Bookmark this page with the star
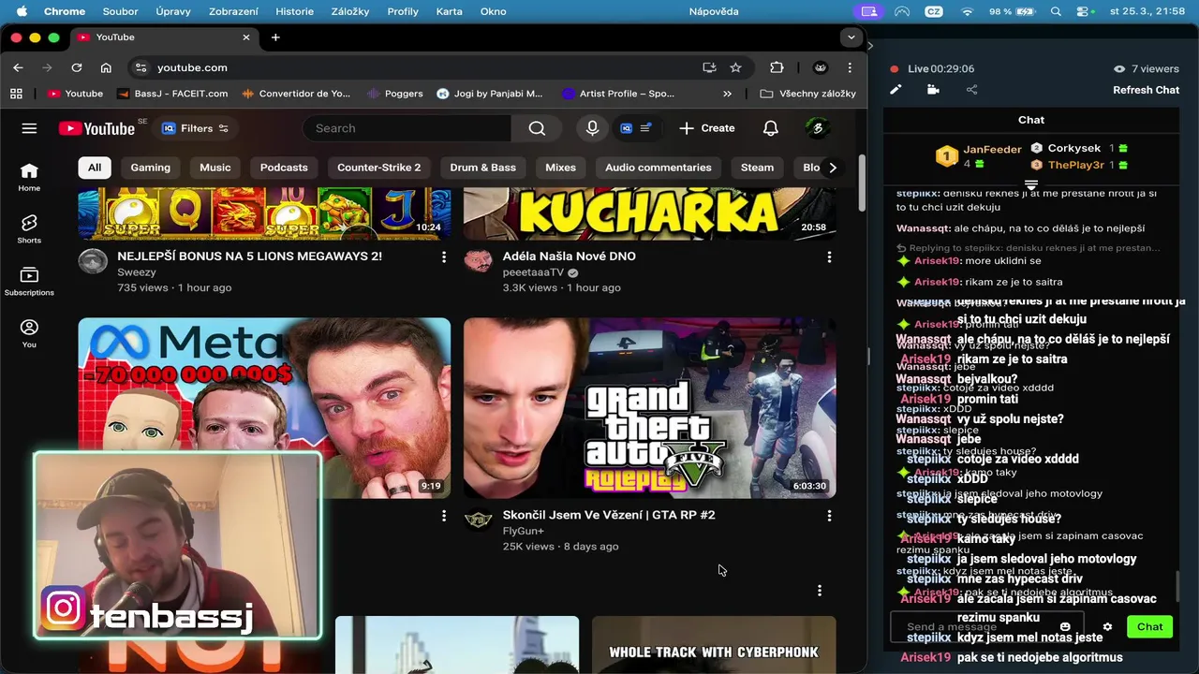This screenshot has height=674, width=1199. pyautogui.click(x=736, y=67)
